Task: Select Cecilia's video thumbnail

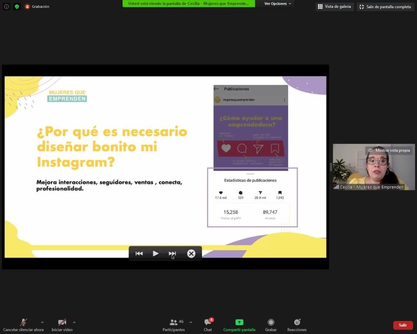Action: (374, 167)
